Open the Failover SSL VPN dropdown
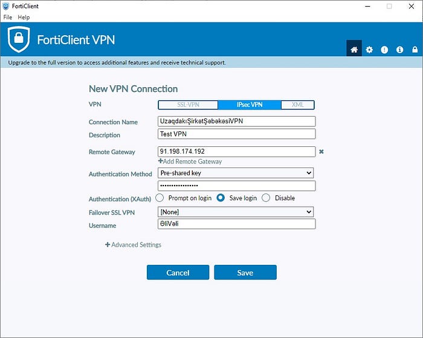This screenshot has height=338, width=423. tap(236, 212)
